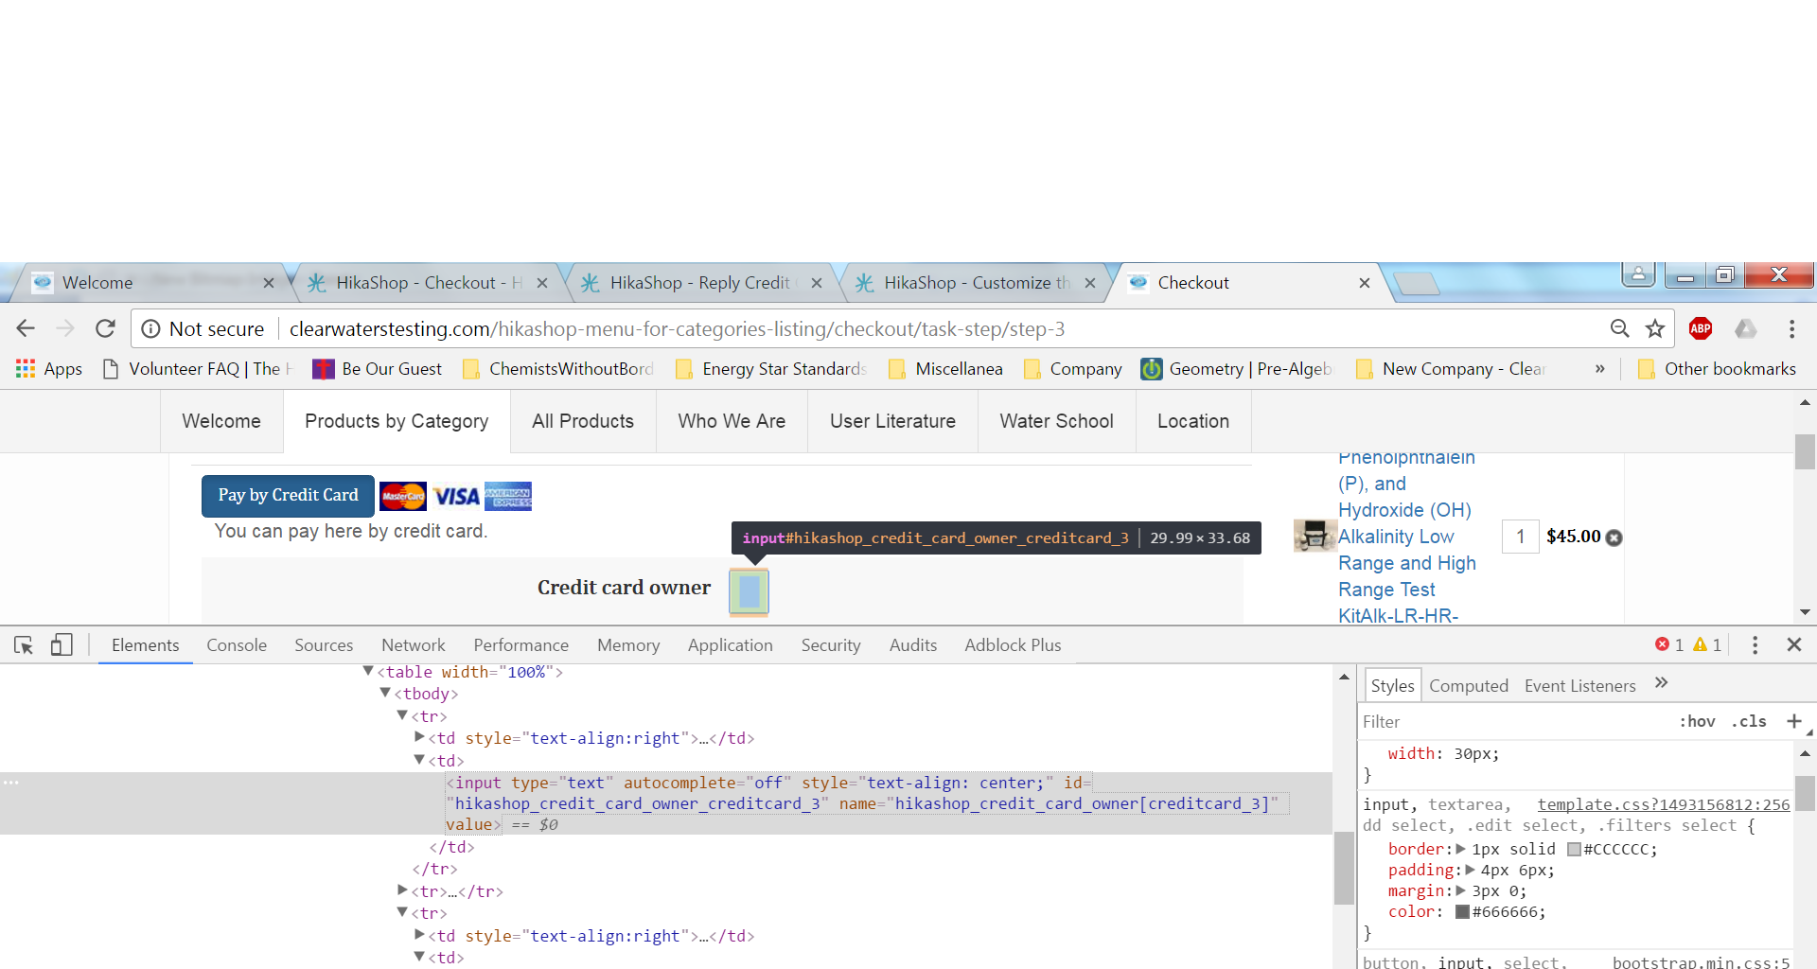Image resolution: width=1817 pixels, height=969 pixels.
Task: Open DevTools customize menu (three dots)
Action: [1755, 645]
